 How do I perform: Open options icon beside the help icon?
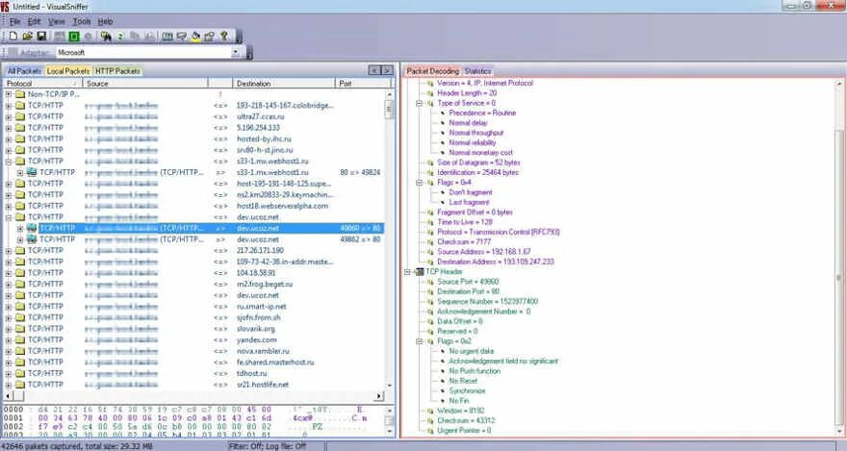tap(210, 37)
